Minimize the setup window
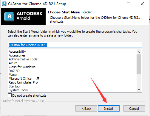This screenshot has height=116, width=150. tap(115, 4)
